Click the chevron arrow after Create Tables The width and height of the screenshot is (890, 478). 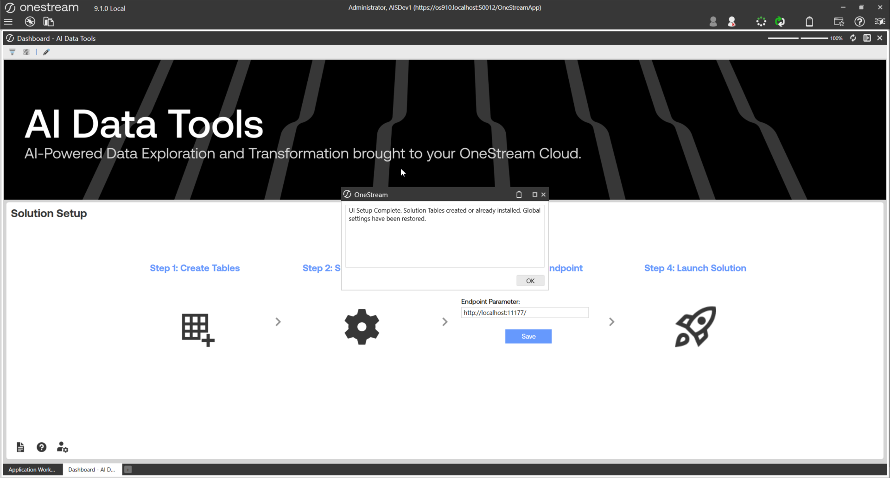point(278,322)
